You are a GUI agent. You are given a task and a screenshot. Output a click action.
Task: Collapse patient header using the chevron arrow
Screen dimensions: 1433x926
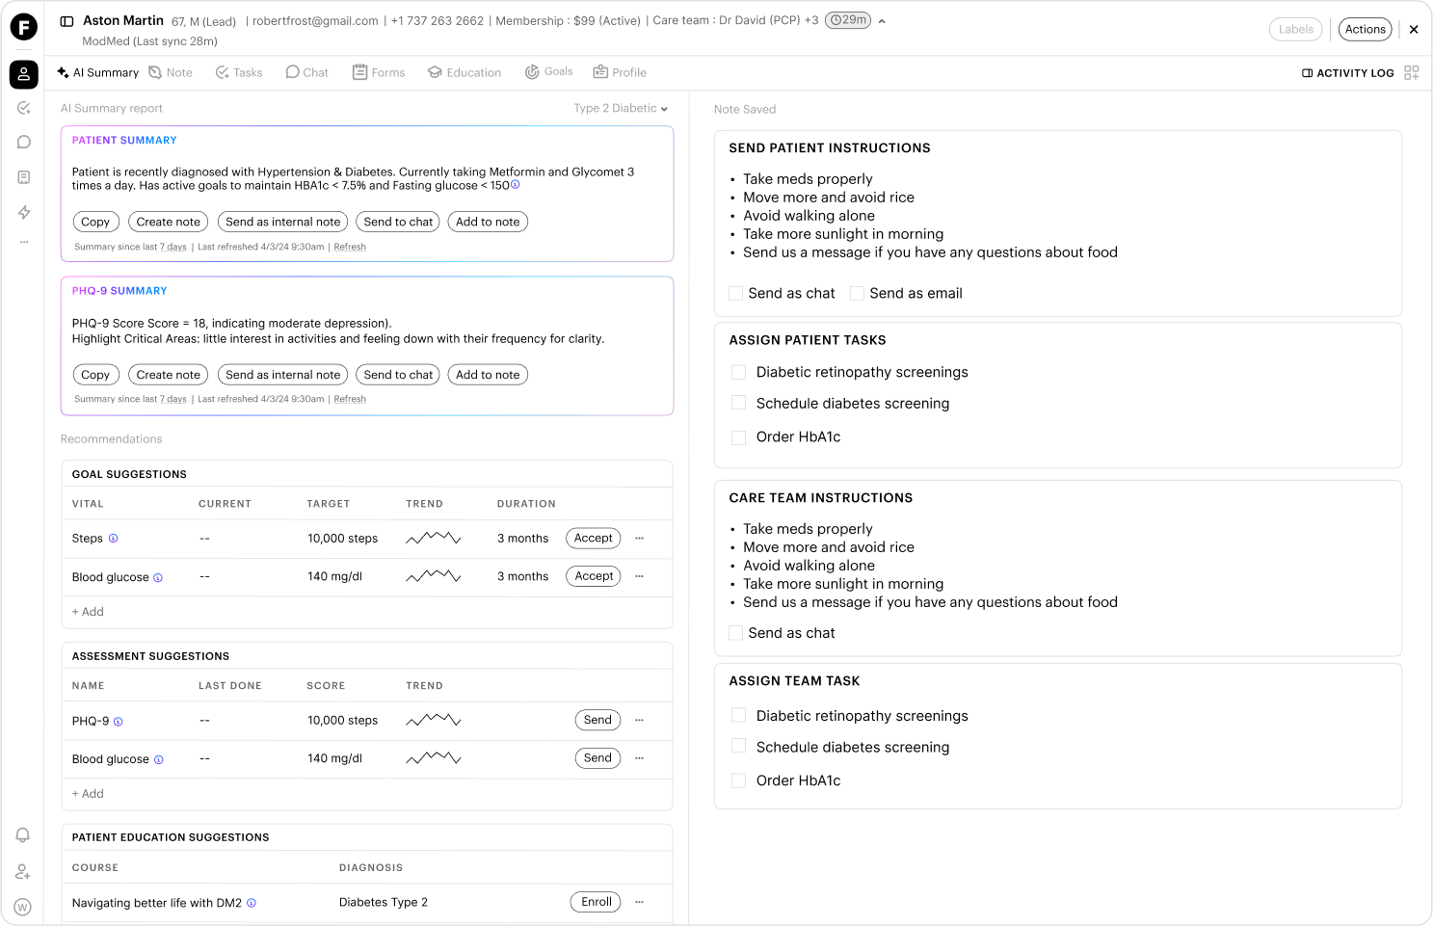(x=882, y=21)
